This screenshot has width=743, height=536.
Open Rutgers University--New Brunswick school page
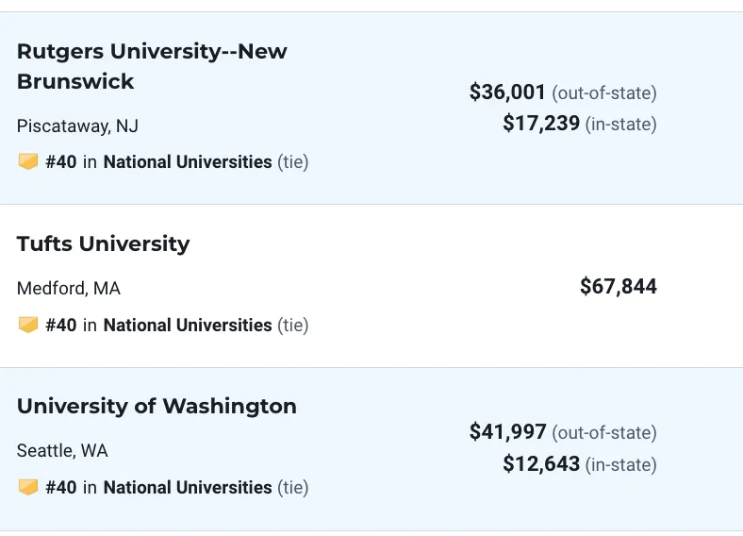152,66
